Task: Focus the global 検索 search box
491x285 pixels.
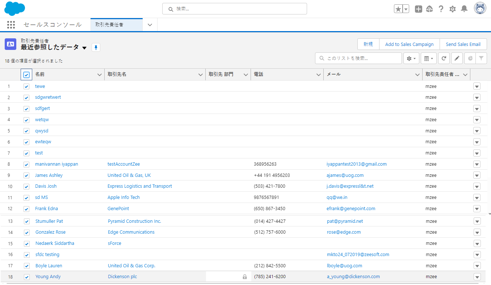Action: (235, 9)
